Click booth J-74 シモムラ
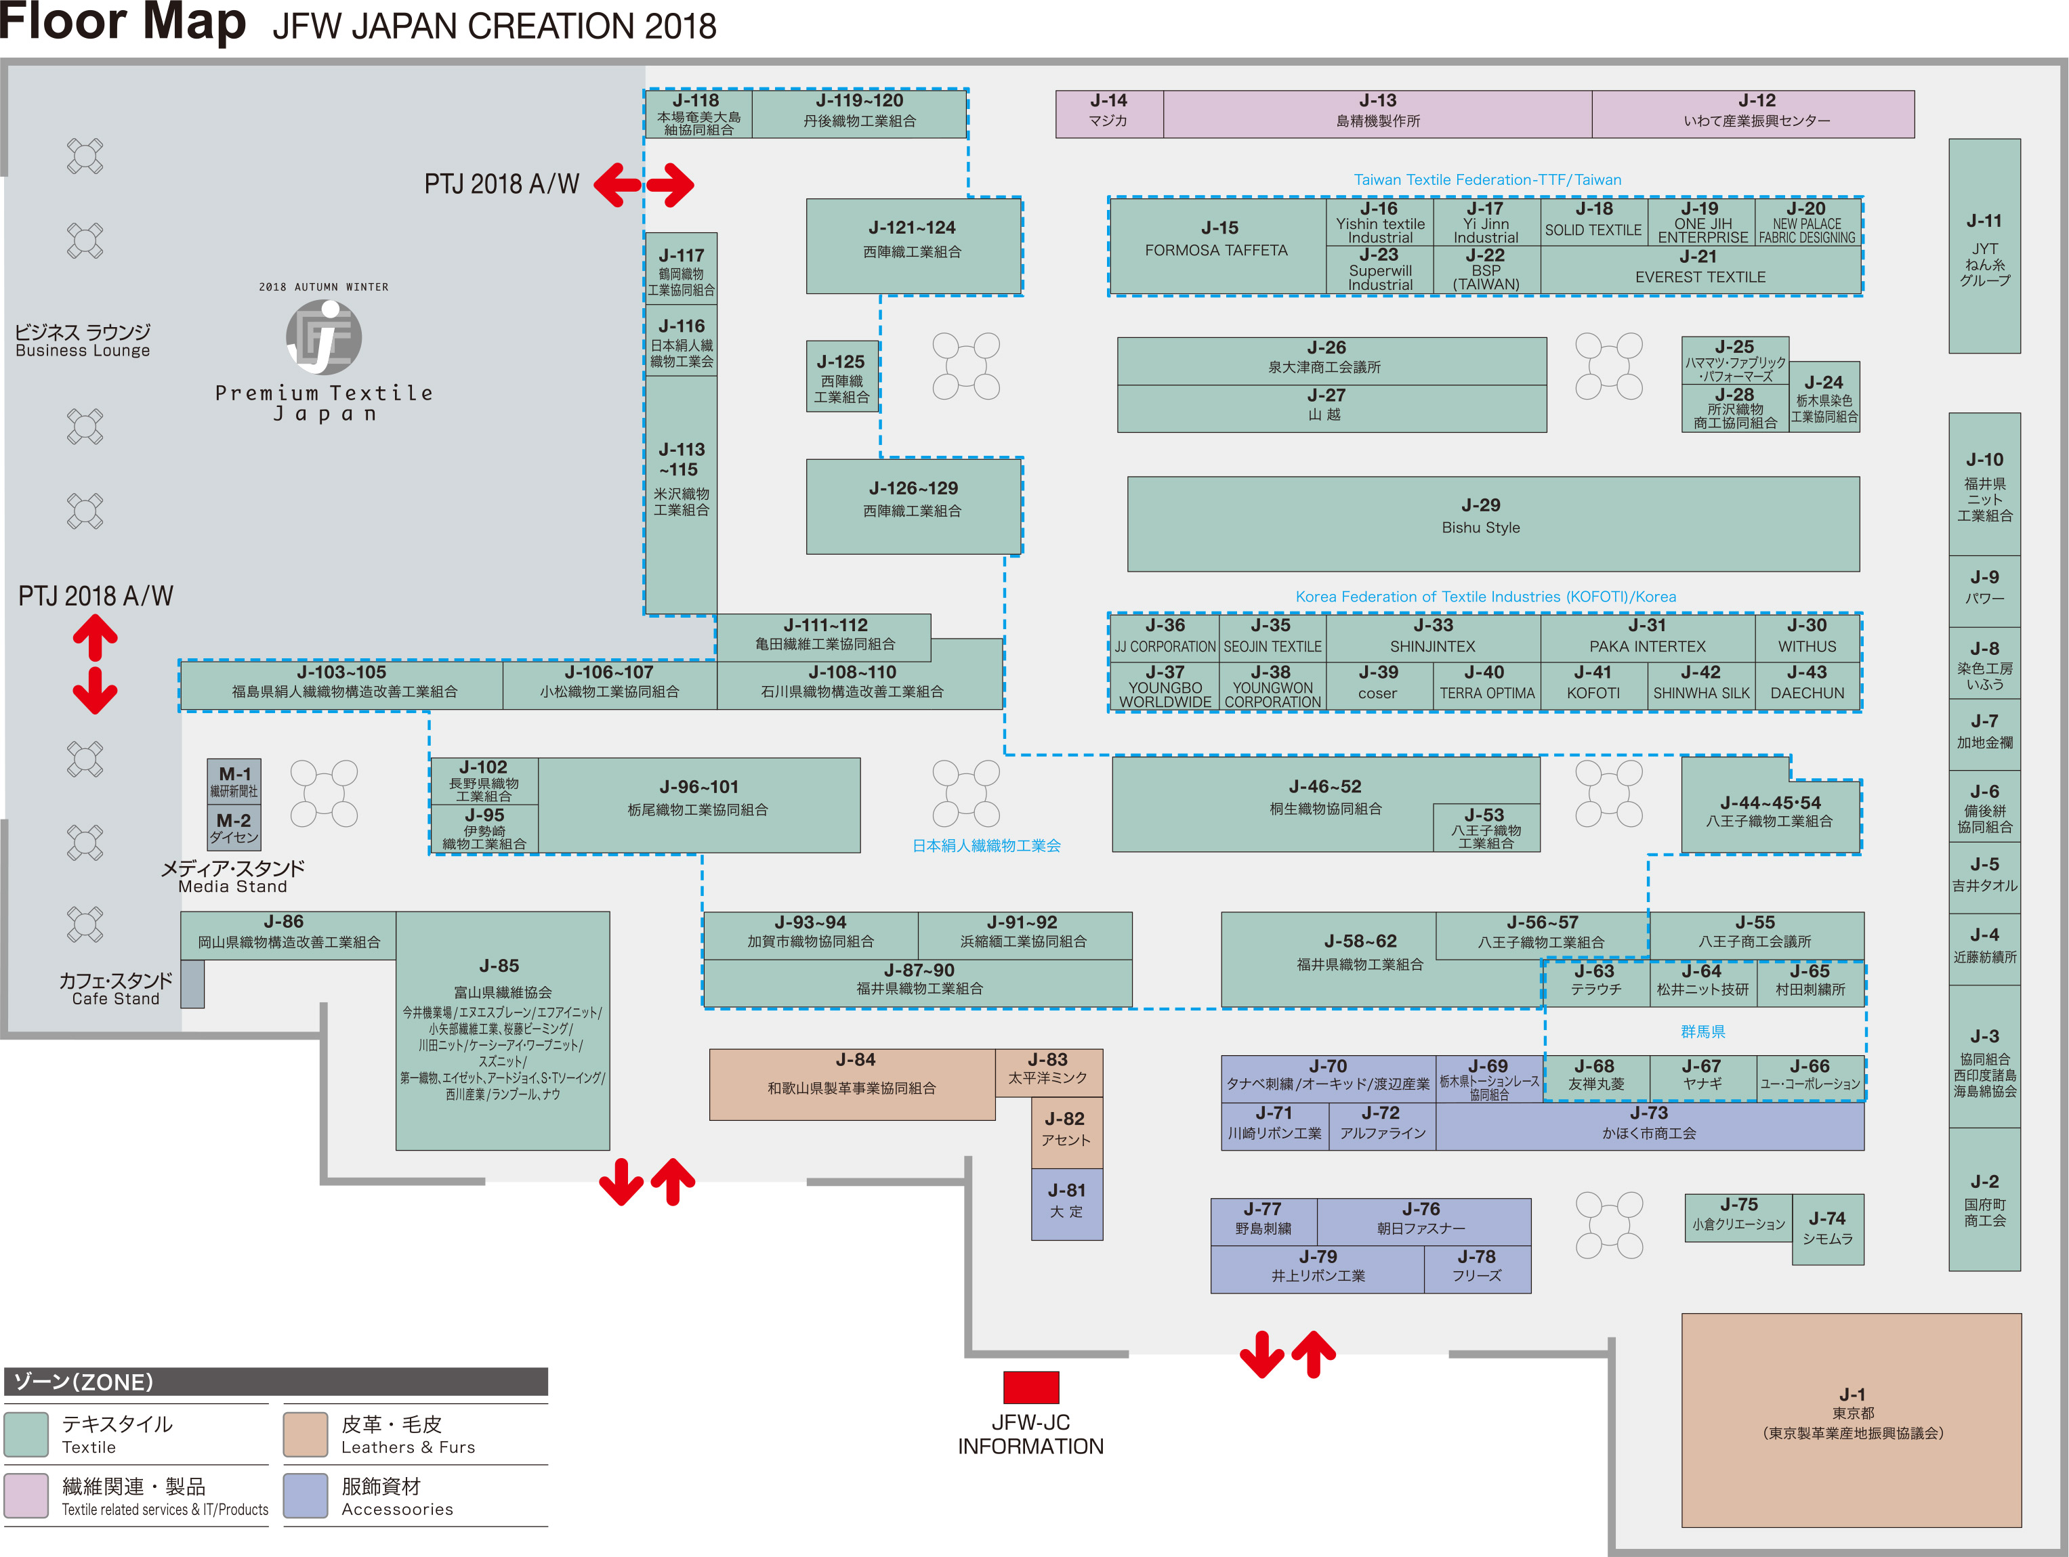The image size is (2069, 1557). 1828,1230
